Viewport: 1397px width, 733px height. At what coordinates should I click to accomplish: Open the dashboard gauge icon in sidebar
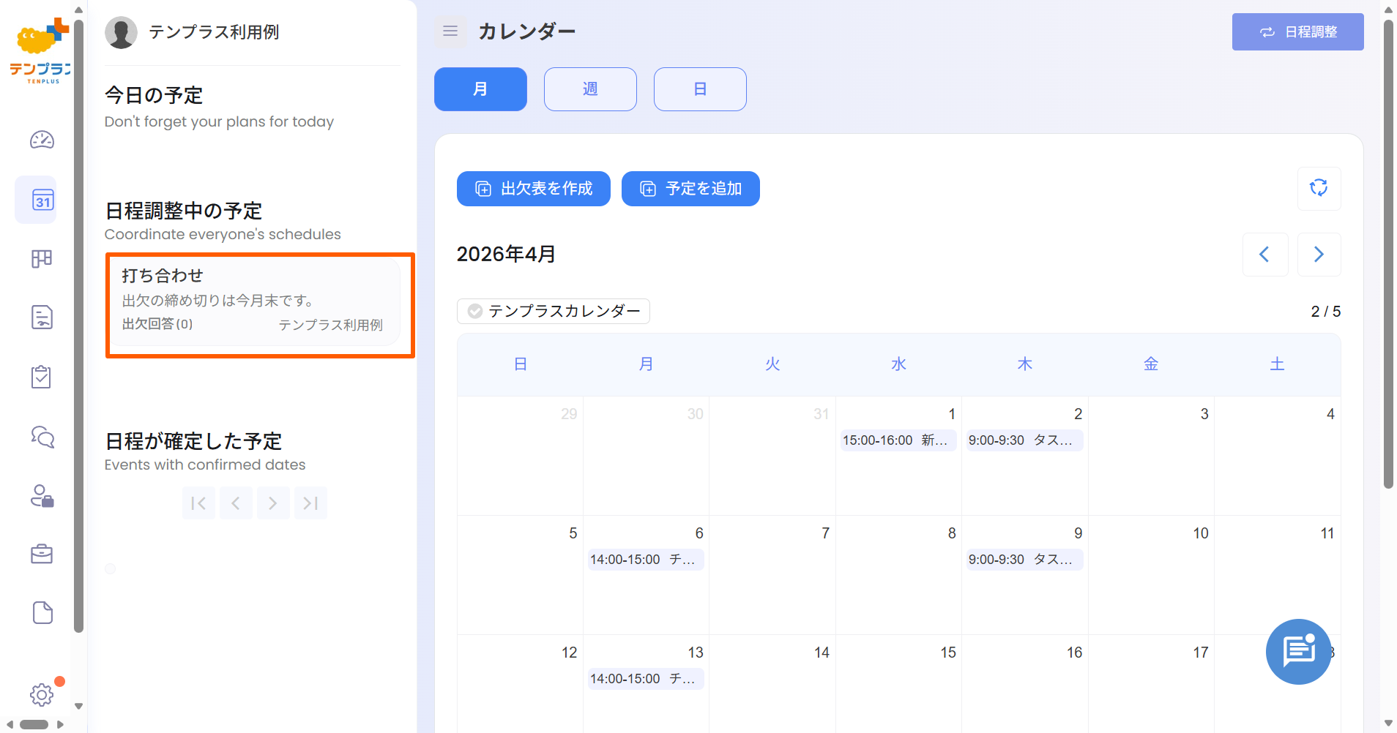point(42,140)
